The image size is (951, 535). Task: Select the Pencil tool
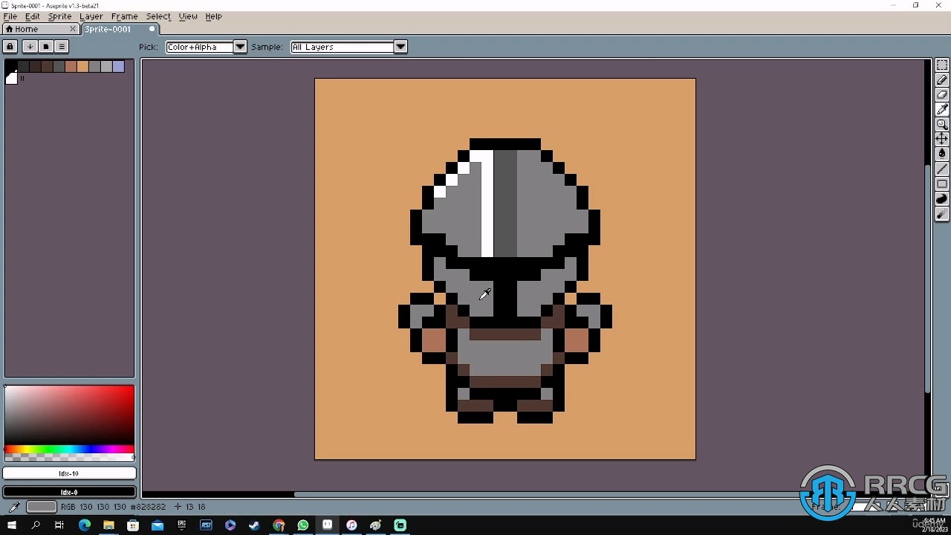tap(942, 80)
